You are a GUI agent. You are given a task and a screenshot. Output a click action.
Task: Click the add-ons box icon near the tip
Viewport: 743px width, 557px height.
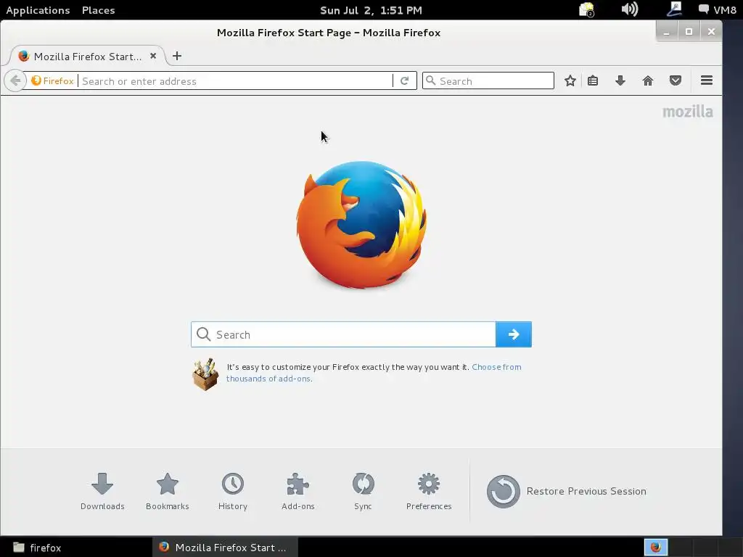205,374
